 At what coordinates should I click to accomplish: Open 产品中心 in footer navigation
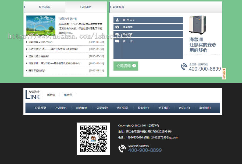tap(61, 108)
